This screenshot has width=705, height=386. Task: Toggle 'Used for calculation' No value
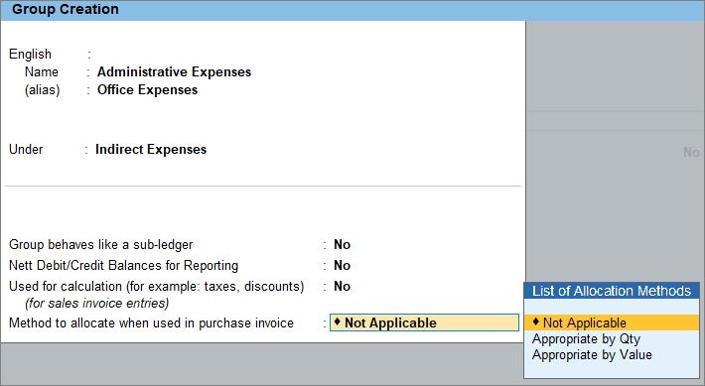click(x=342, y=286)
